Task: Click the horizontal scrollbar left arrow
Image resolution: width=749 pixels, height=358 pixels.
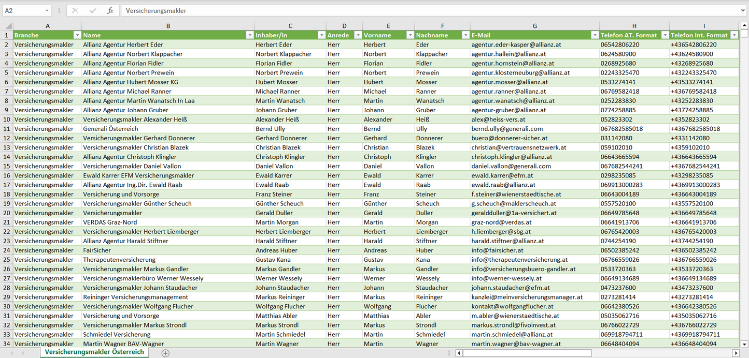Action: click(x=459, y=353)
